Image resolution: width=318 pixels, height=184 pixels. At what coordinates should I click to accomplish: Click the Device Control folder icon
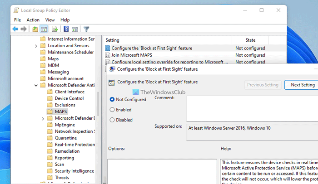[50, 98]
